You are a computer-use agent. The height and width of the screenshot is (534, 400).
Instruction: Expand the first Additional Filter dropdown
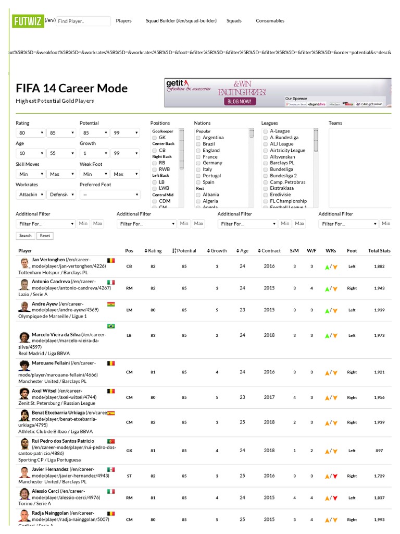[45, 224]
